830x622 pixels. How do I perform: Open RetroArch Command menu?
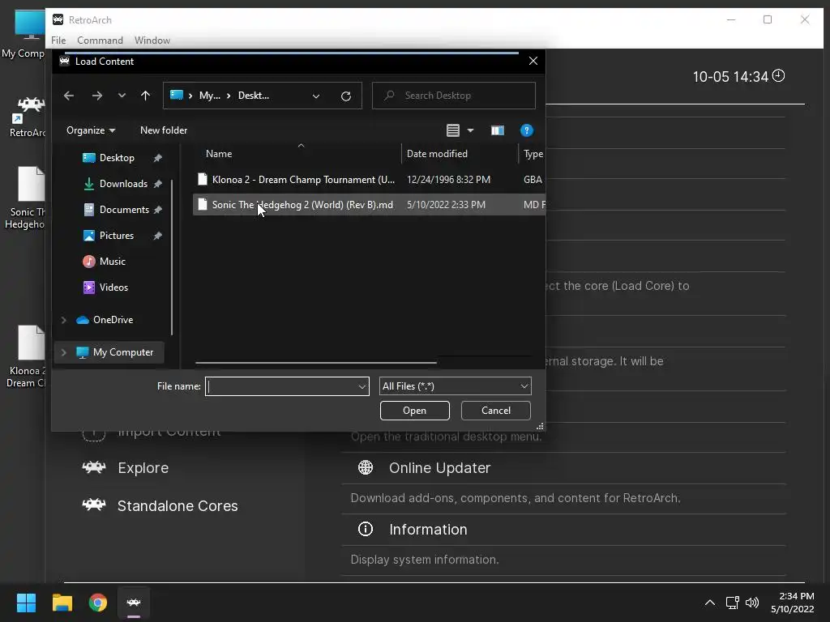click(x=100, y=40)
